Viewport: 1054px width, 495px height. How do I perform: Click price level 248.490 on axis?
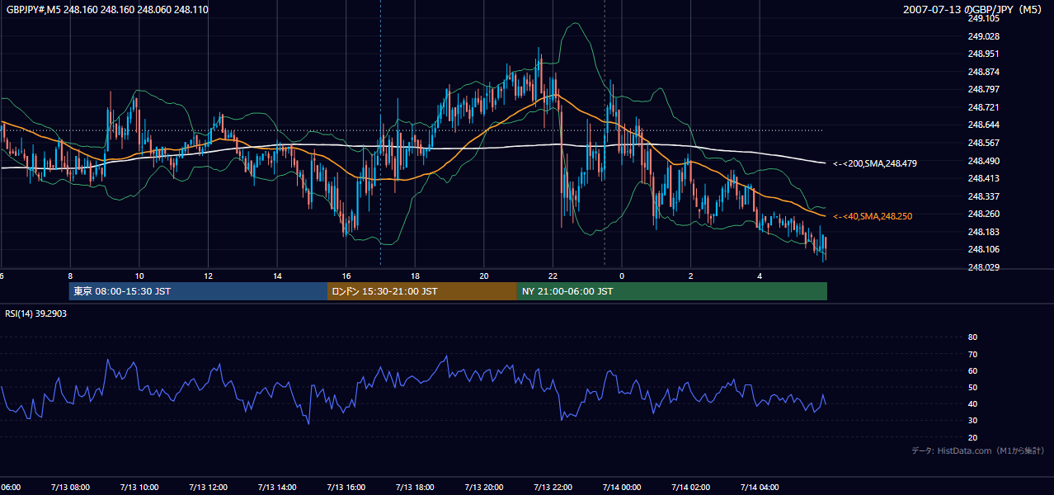(983, 161)
